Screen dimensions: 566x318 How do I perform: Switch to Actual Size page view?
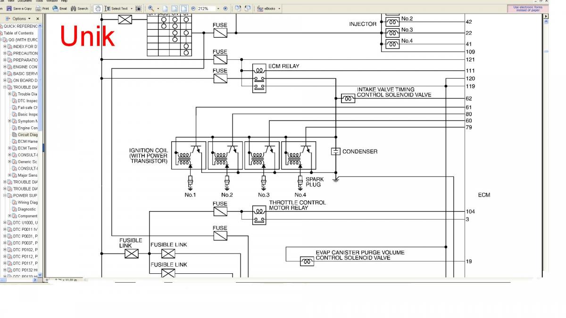(165, 8)
